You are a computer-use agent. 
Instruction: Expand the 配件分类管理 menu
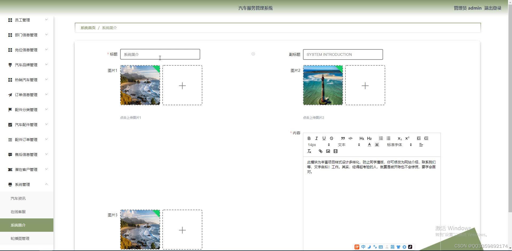[27, 110]
